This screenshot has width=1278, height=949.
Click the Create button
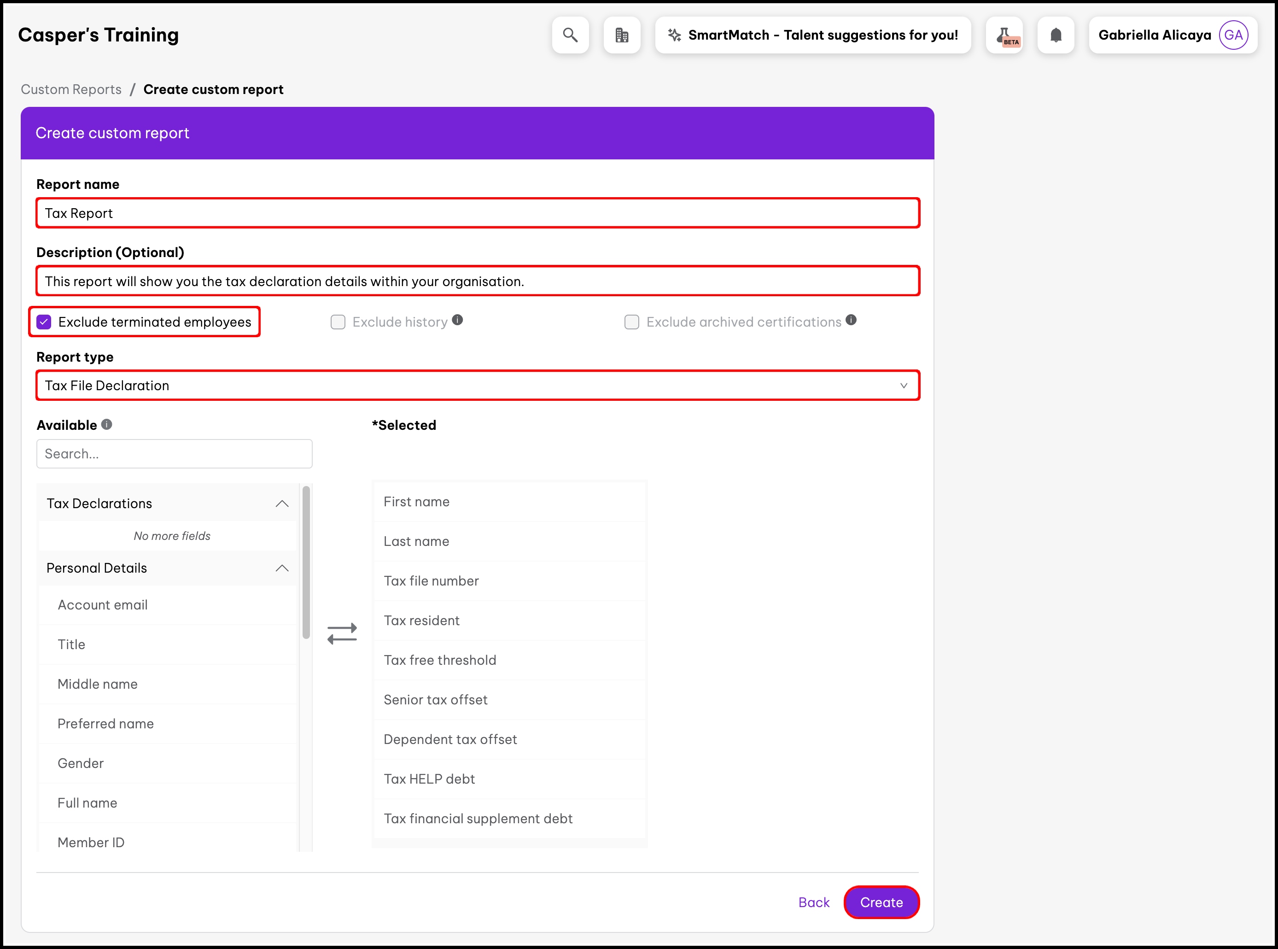pos(881,902)
